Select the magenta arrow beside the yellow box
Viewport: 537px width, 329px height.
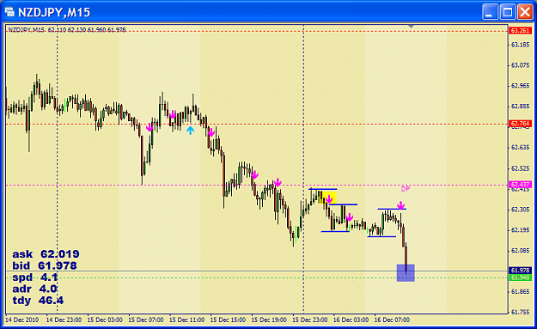pyautogui.click(x=329, y=199)
